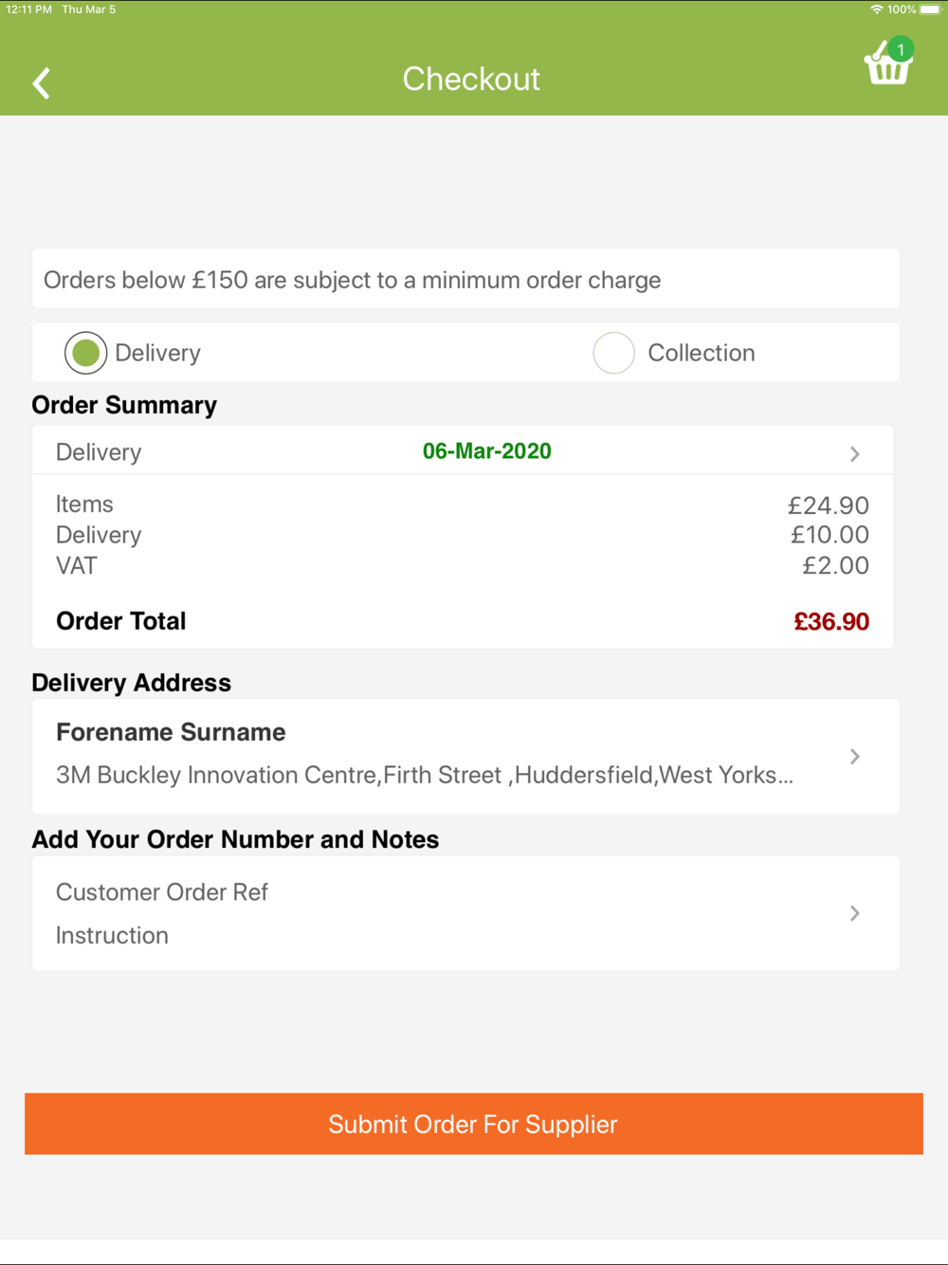Tap the battery indicator icon
The height and width of the screenshot is (1265, 948).
click(930, 9)
